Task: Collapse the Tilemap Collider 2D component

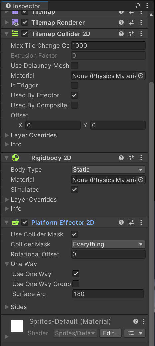Action: (x=7, y=34)
